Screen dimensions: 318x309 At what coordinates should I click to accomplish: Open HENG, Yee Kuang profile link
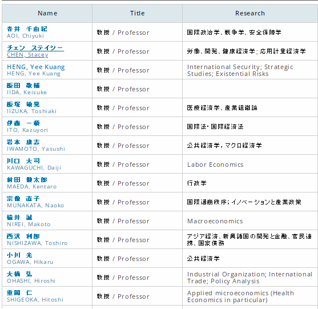tap(36, 70)
